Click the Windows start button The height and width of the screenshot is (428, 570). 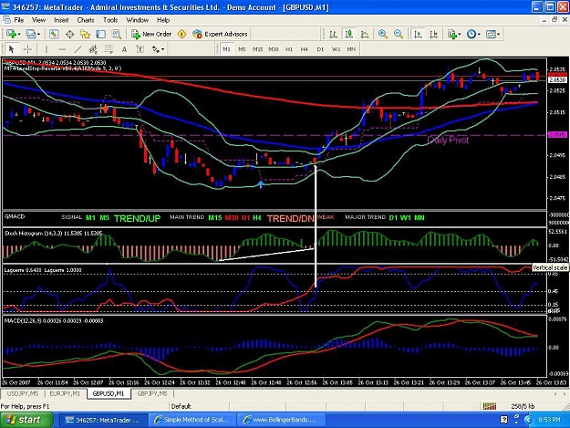[26, 420]
